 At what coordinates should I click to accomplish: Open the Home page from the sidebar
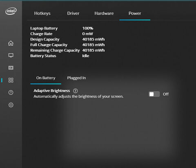(x=11, y=43)
